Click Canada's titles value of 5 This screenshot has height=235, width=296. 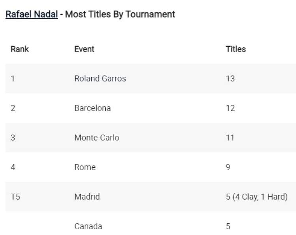pos(228,226)
